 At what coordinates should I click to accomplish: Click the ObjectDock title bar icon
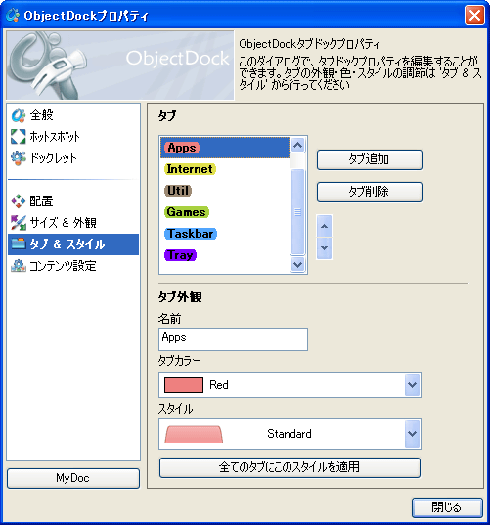13,15
